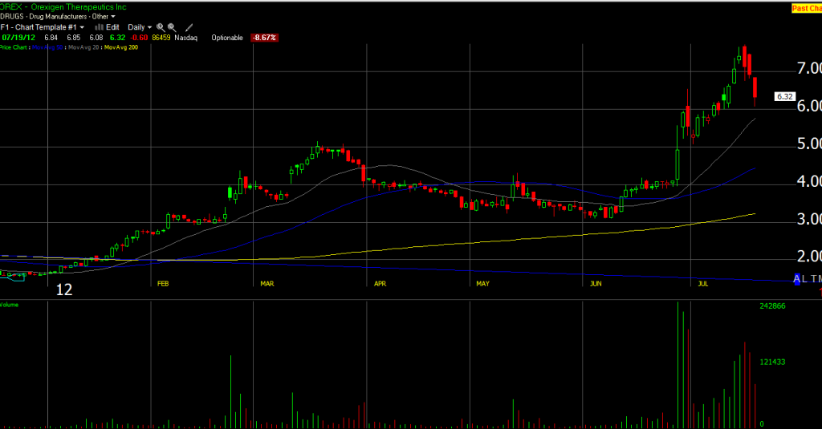This screenshot has width=822, height=429.
Task: Click the blue A marker on the right axis
Action: tap(797, 278)
